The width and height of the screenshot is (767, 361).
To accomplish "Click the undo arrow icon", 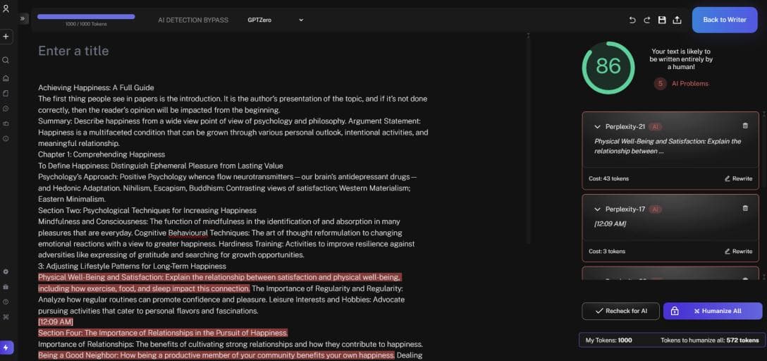I will [632, 20].
